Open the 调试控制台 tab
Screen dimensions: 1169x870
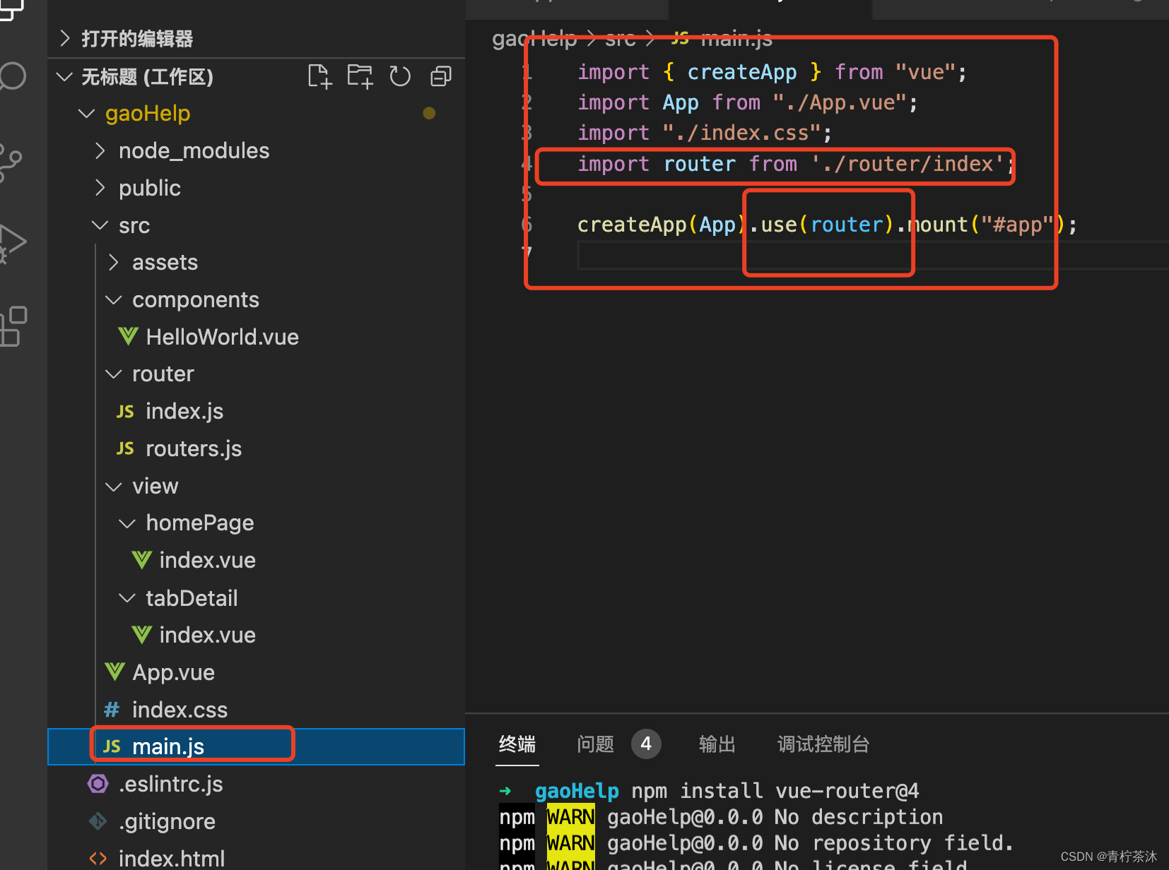(x=823, y=744)
